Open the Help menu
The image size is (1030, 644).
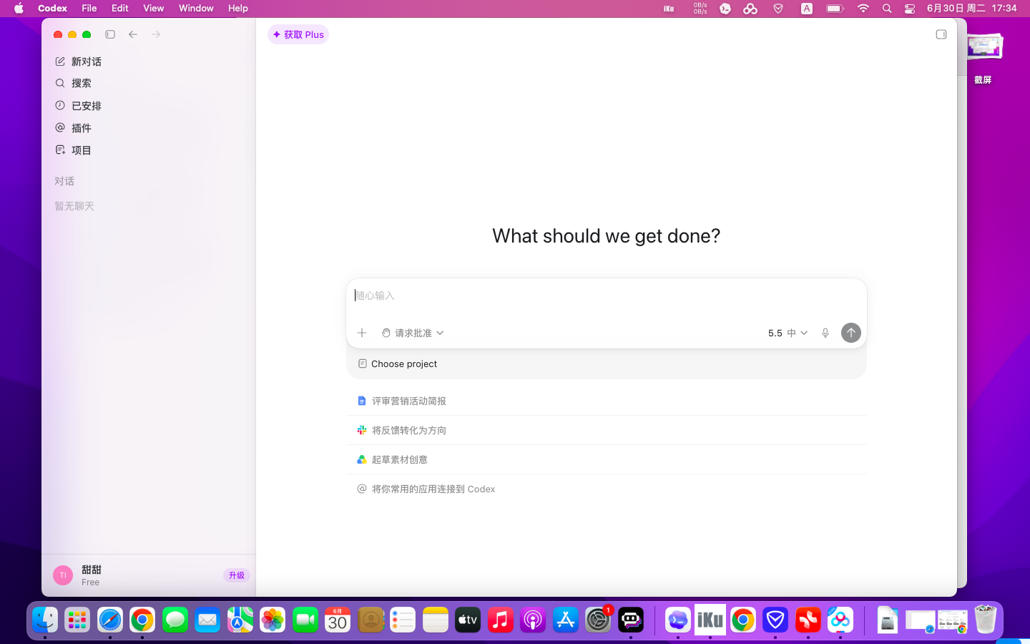click(238, 9)
